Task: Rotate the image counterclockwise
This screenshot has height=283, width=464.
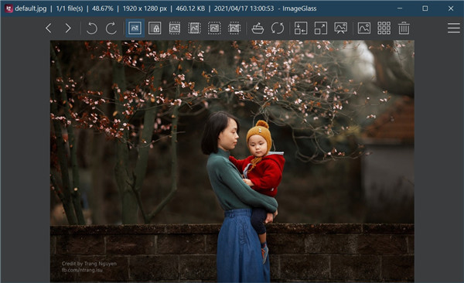Action: point(92,29)
